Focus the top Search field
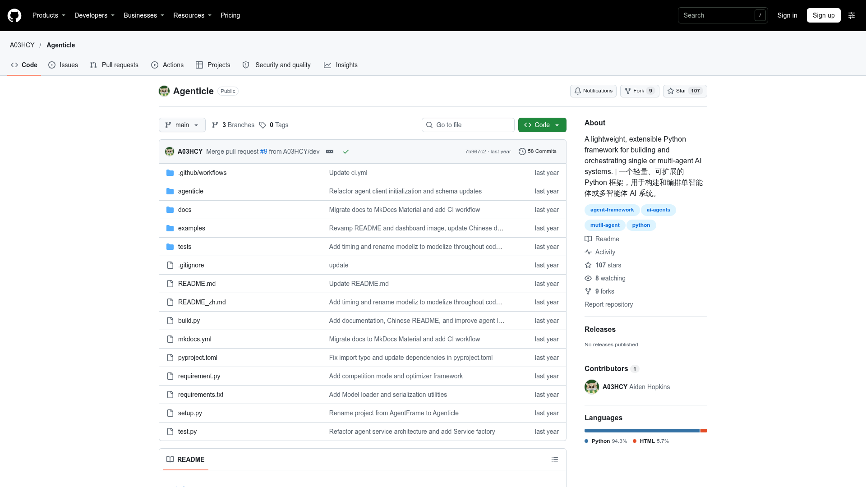866x487 pixels. (x=723, y=15)
